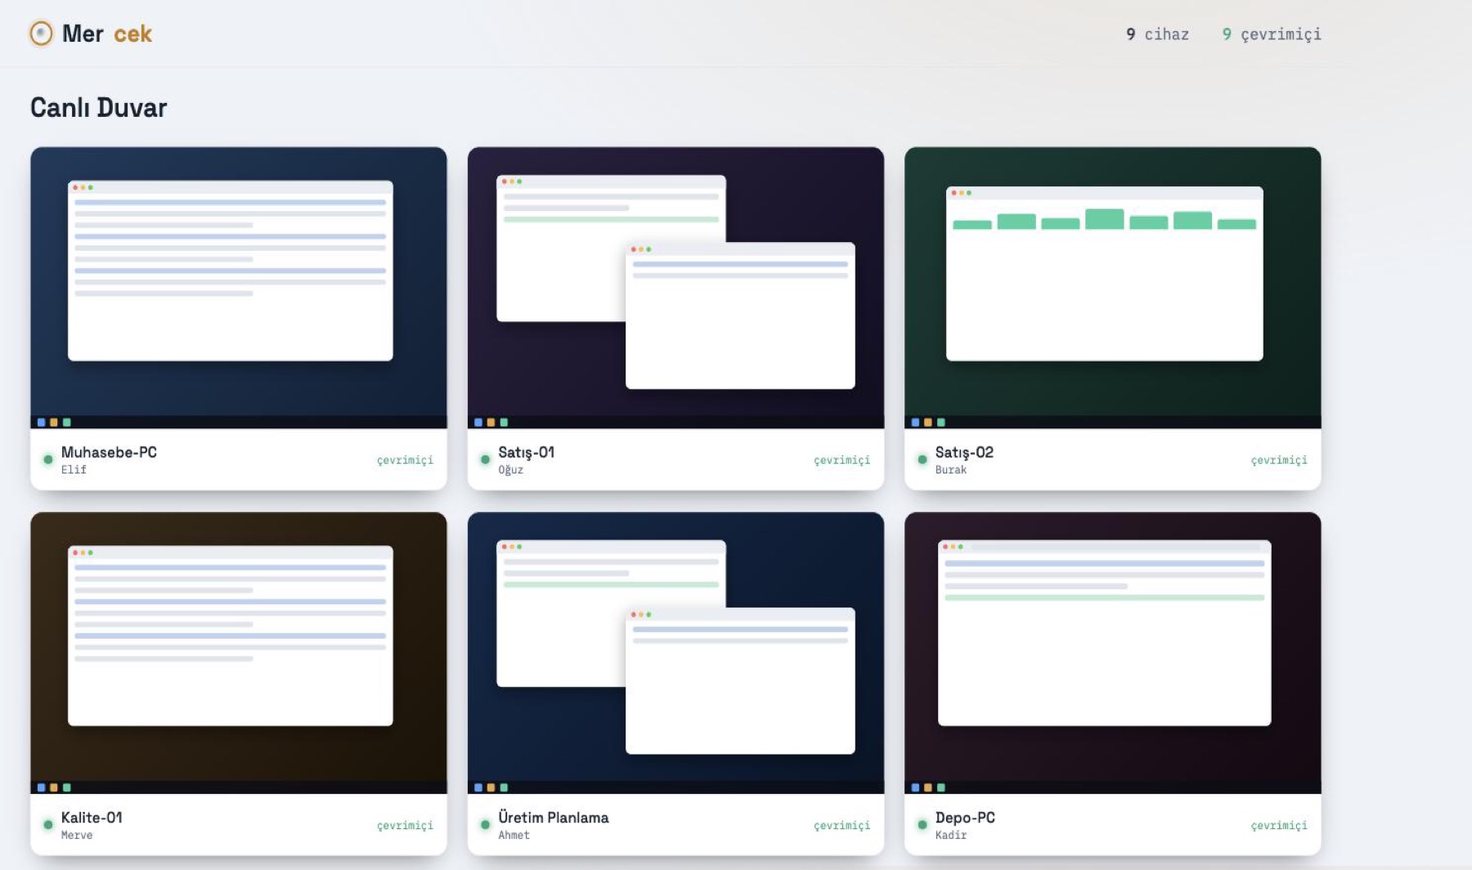Click the çevrimiçi status on the Satış-02 card
Screen dimensions: 1472x870
pyautogui.click(x=1279, y=460)
